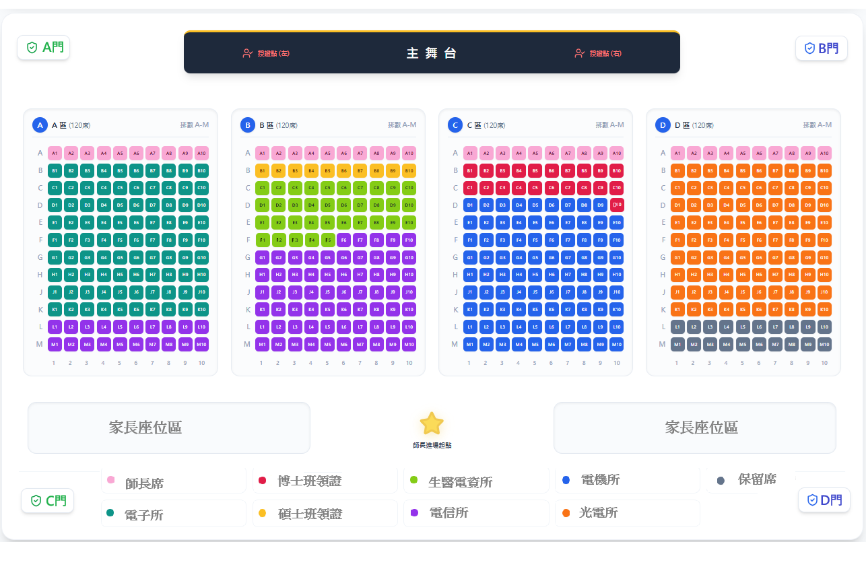Click the pink 師長席 legend swatch
The image size is (866, 579).
pos(111,480)
